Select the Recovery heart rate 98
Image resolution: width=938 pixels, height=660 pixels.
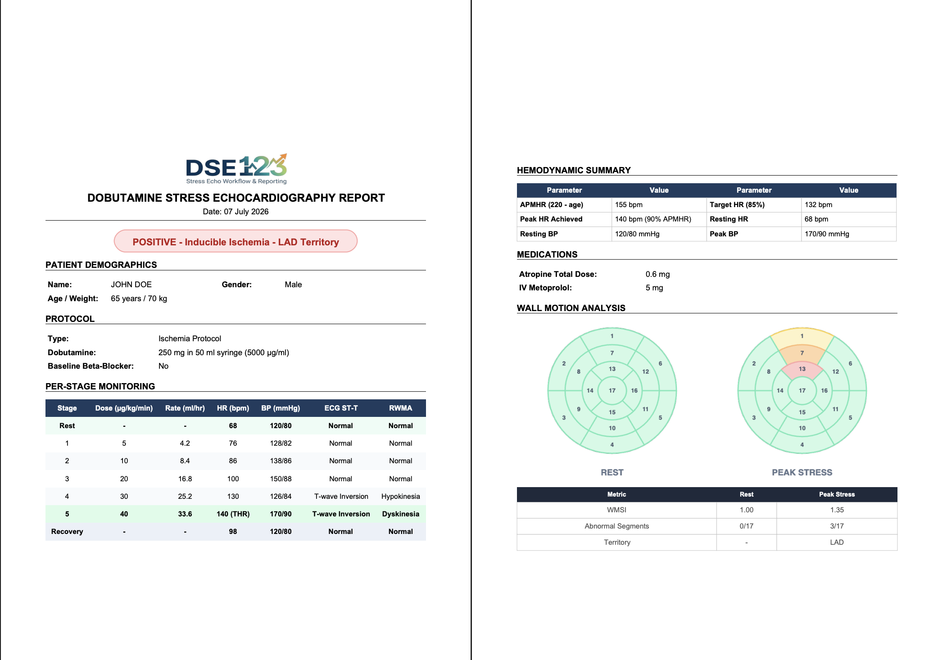tap(233, 531)
